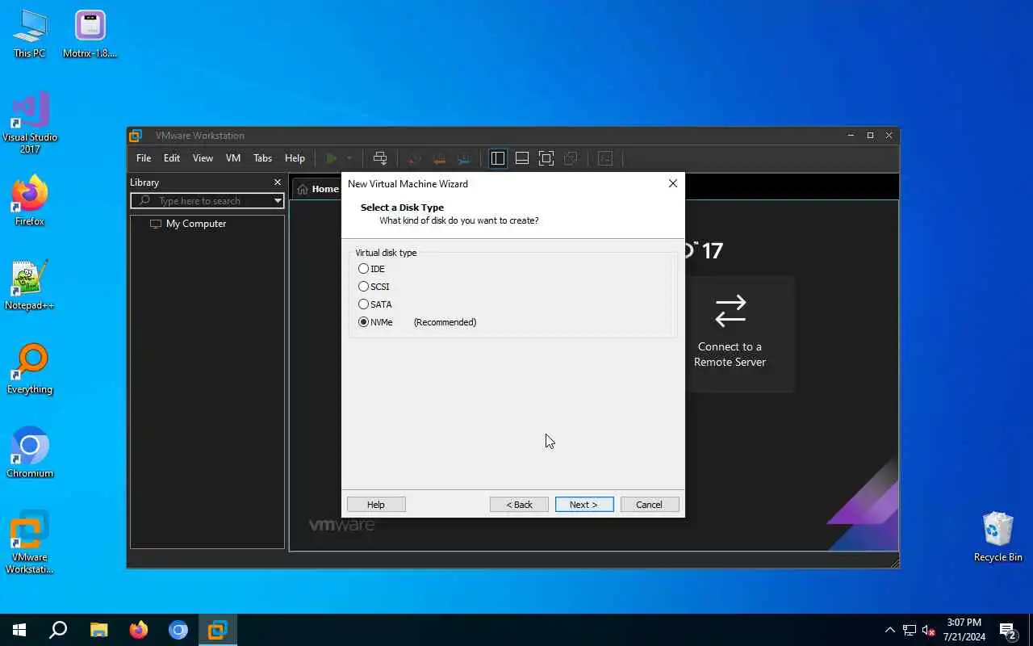Open the notifications action center
Image resolution: width=1033 pixels, height=646 pixels.
click(x=1007, y=630)
